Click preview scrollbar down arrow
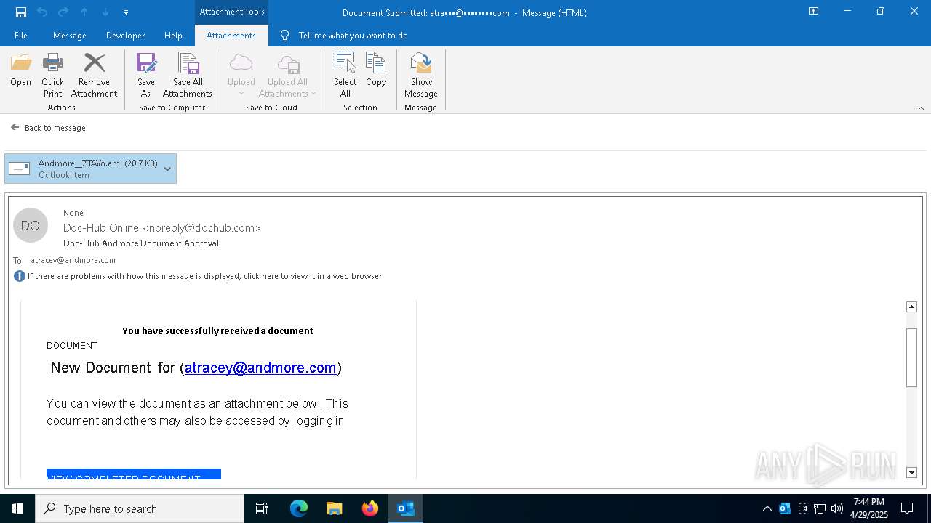The width and height of the screenshot is (931, 523). 911,473
